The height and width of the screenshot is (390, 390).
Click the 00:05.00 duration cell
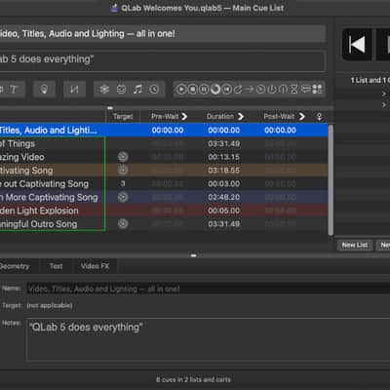click(224, 211)
